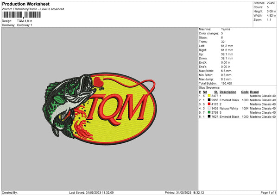Click the Right label
Screen dimensions: 278x196
[x=202, y=50]
